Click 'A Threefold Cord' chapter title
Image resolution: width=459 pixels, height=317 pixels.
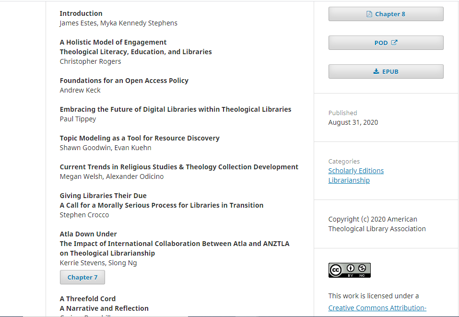87,299
